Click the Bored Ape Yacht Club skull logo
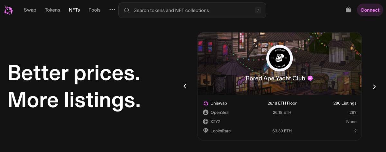Image resolution: width=386 pixels, height=152 pixels. click(x=279, y=58)
